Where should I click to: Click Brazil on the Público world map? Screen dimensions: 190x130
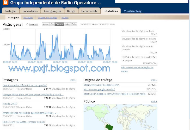pos(109,127)
